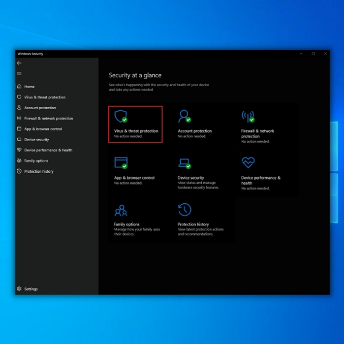The height and width of the screenshot is (344, 344).
Task: Click the antenna icon beside Firewall in sidebar
Action: 19,118
